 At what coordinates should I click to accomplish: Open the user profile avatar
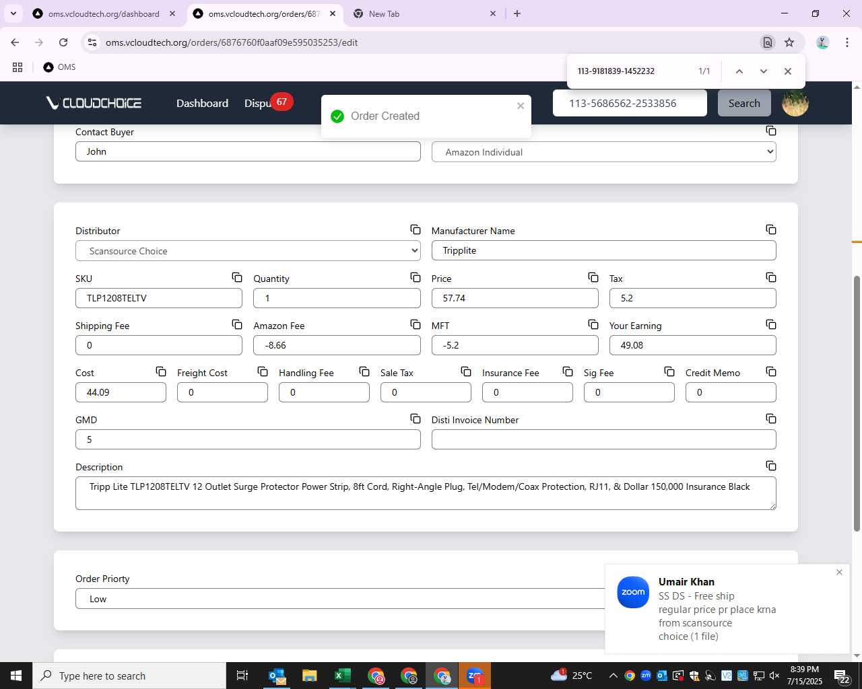point(795,103)
